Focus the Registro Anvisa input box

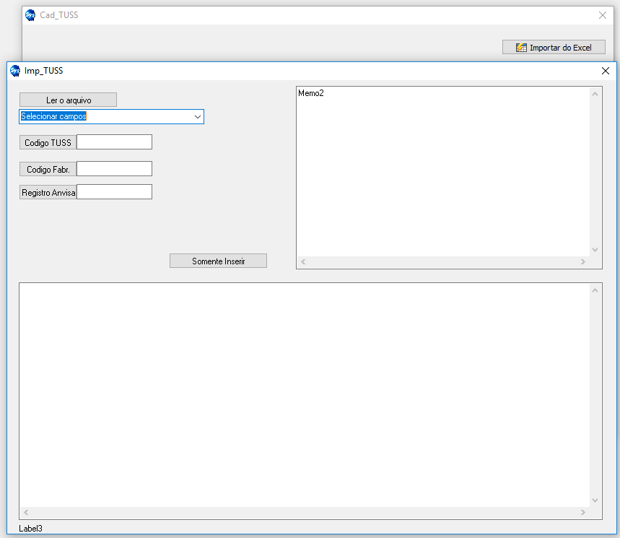point(114,192)
